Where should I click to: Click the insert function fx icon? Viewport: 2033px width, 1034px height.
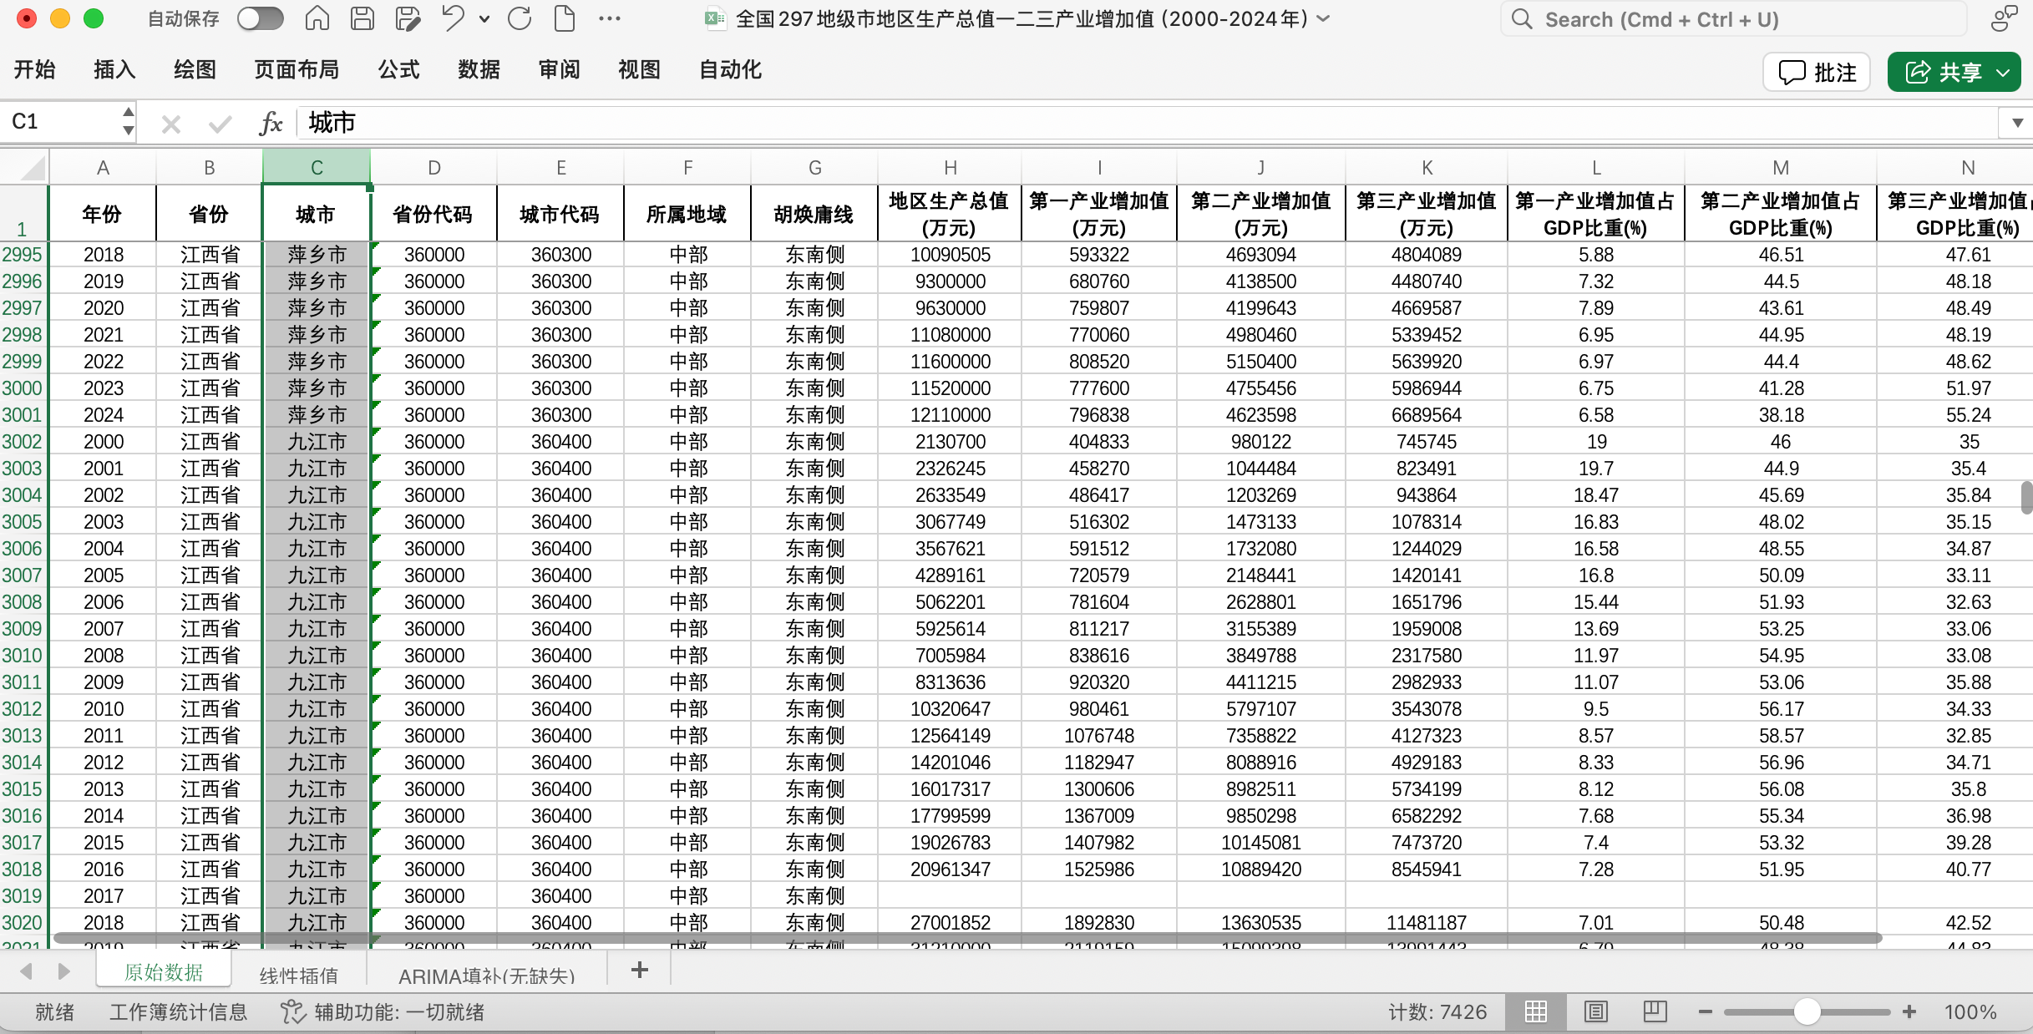271,124
